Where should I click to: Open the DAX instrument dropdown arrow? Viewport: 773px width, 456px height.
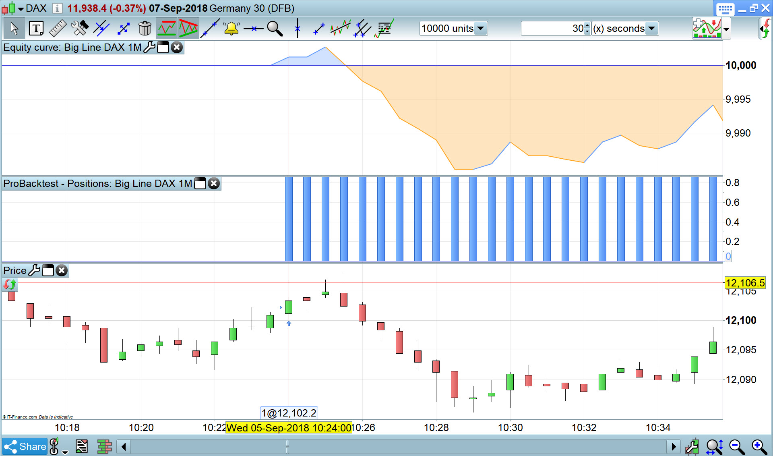point(21,8)
